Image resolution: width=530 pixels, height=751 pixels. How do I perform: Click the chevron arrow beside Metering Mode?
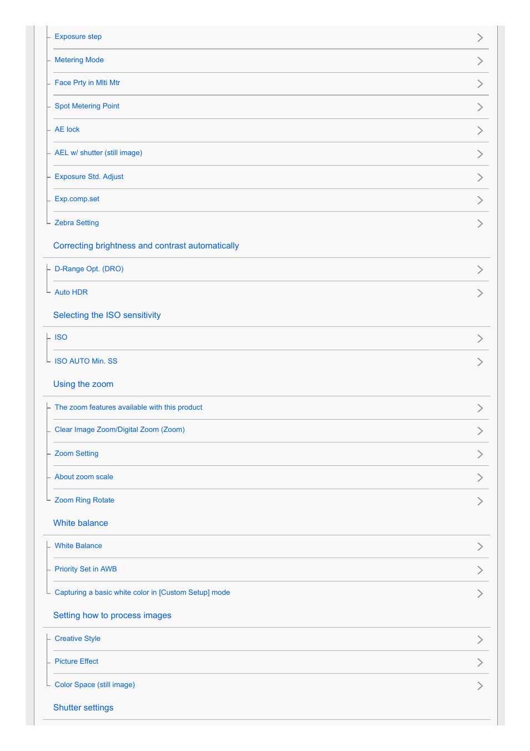pyautogui.click(x=480, y=61)
